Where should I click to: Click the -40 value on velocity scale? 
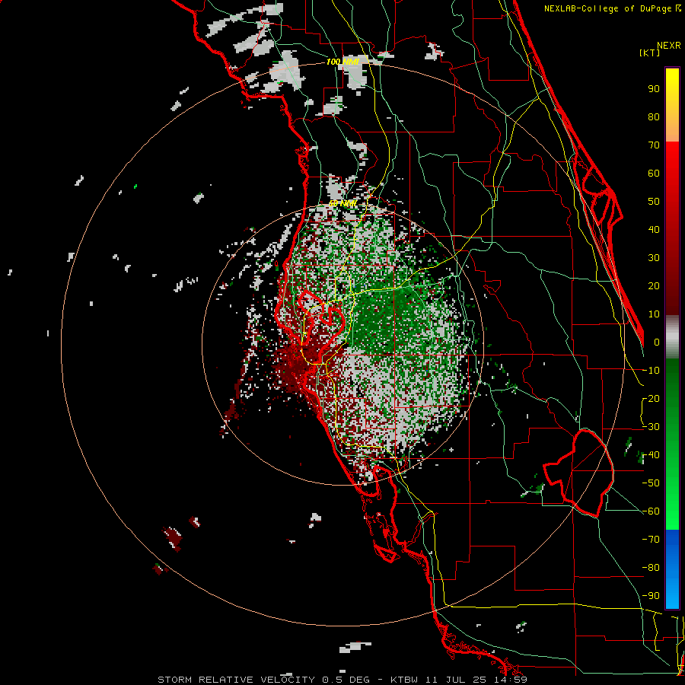pyautogui.click(x=651, y=455)
